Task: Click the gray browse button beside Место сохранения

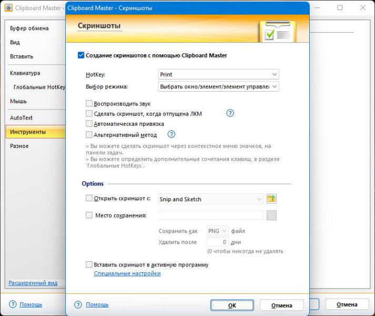Action: pos(271,215)
